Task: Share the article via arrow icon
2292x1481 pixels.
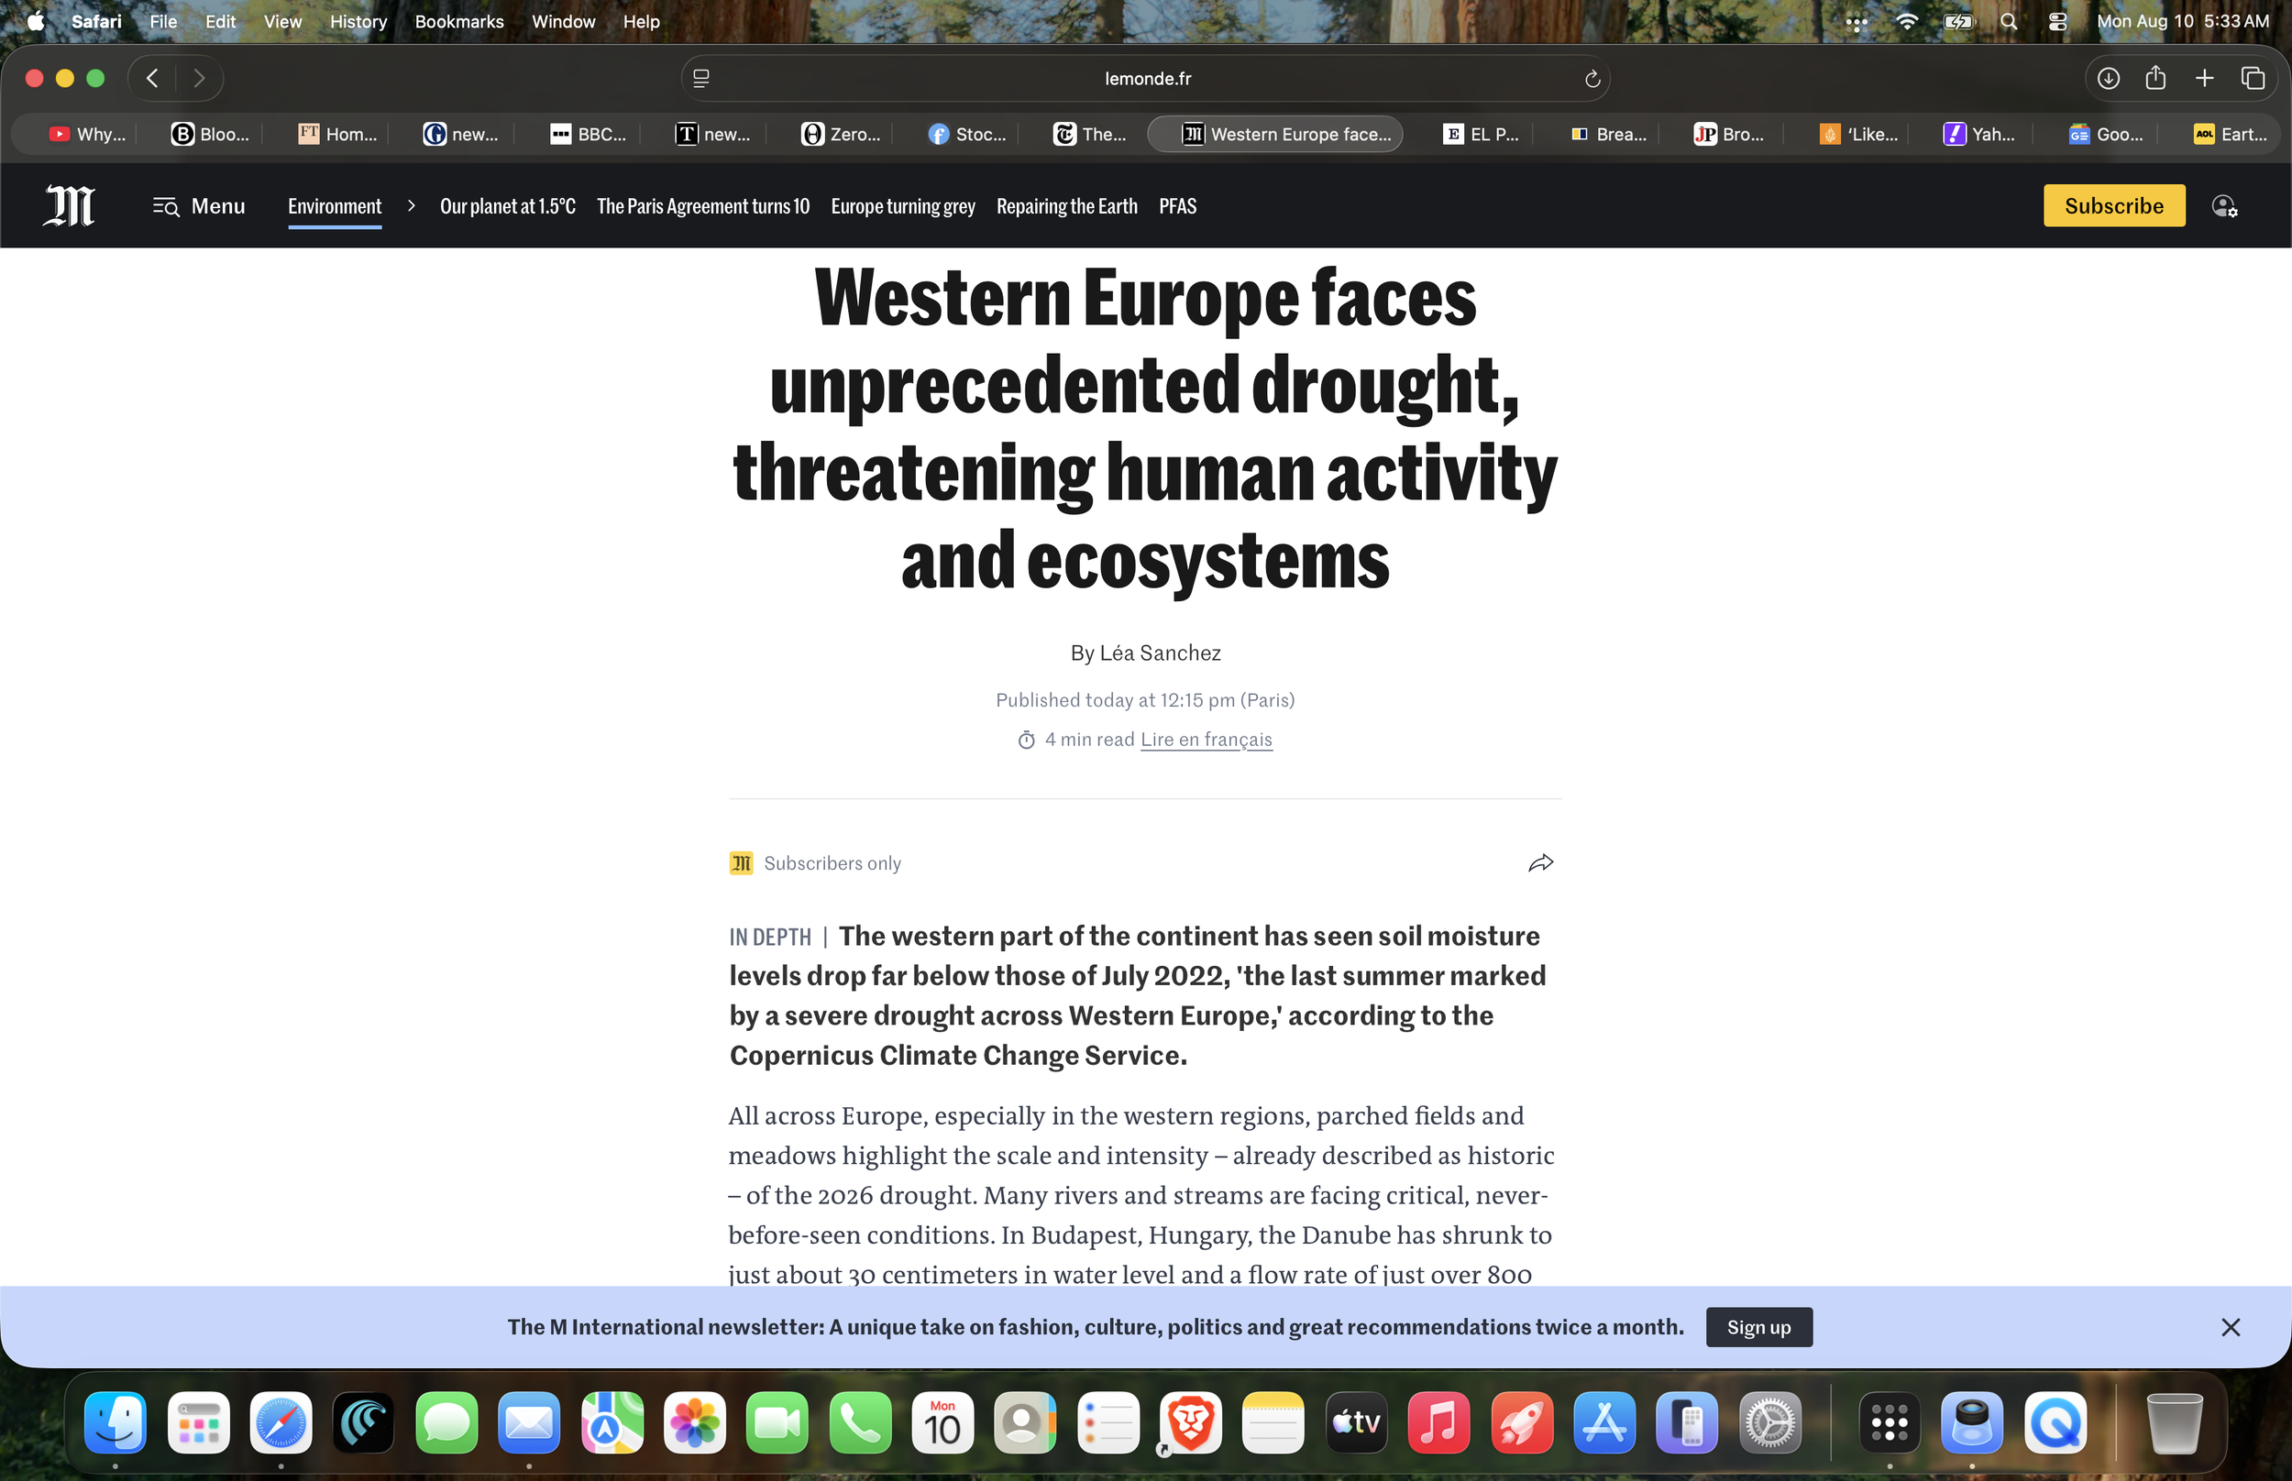Action: pyautogui.click(x=1541, y=862)
